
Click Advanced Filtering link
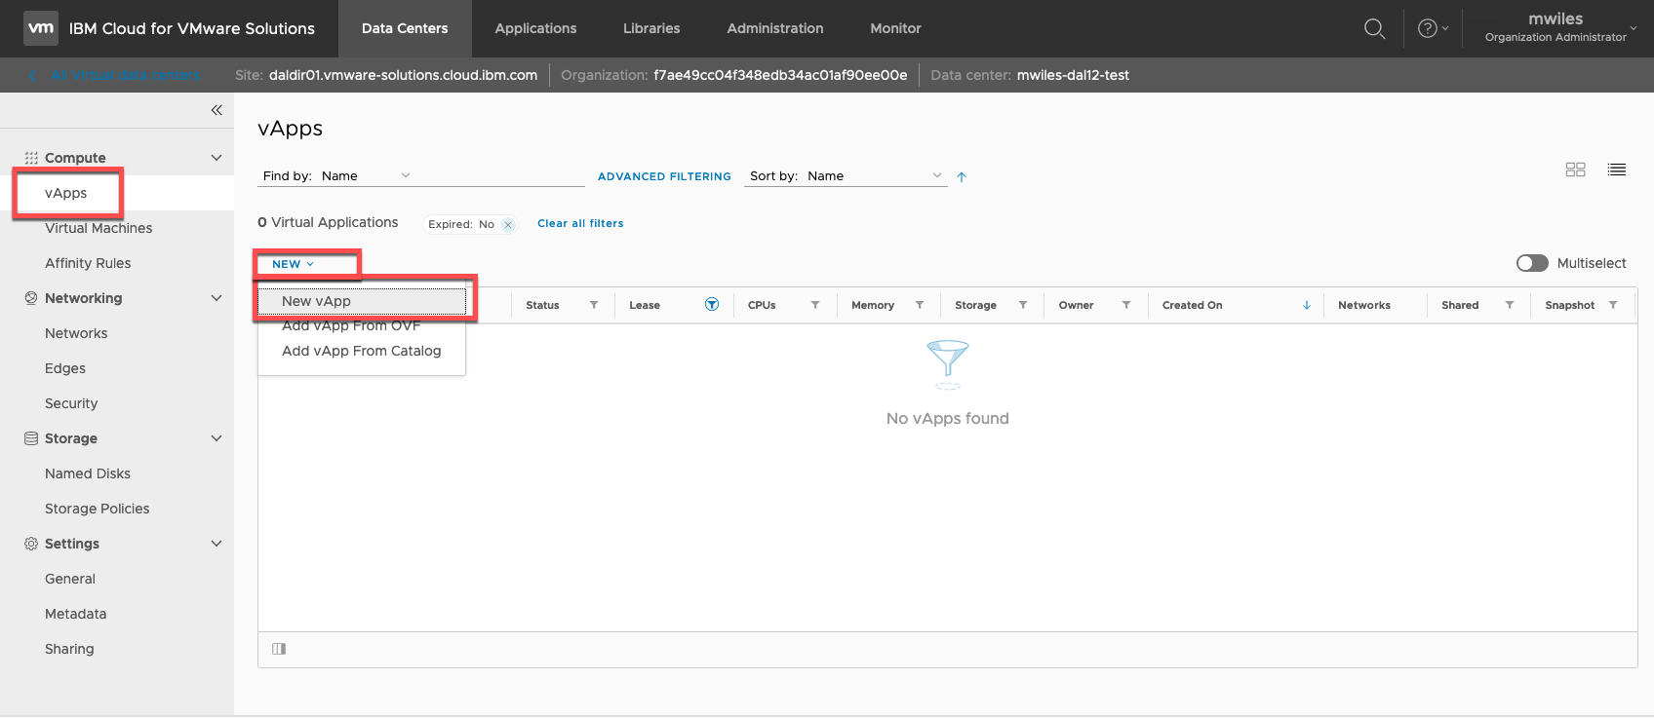click(664, 176)
